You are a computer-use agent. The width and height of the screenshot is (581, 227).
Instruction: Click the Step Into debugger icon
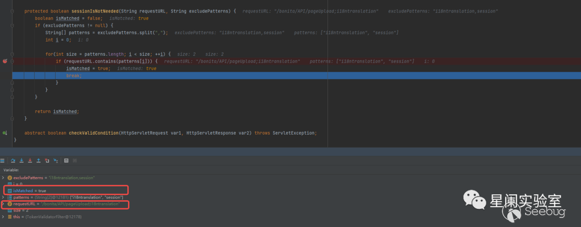(20, 160)
